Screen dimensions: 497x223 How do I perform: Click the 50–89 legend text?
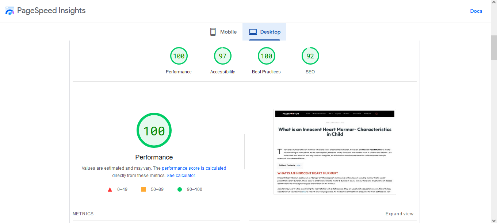157,189
